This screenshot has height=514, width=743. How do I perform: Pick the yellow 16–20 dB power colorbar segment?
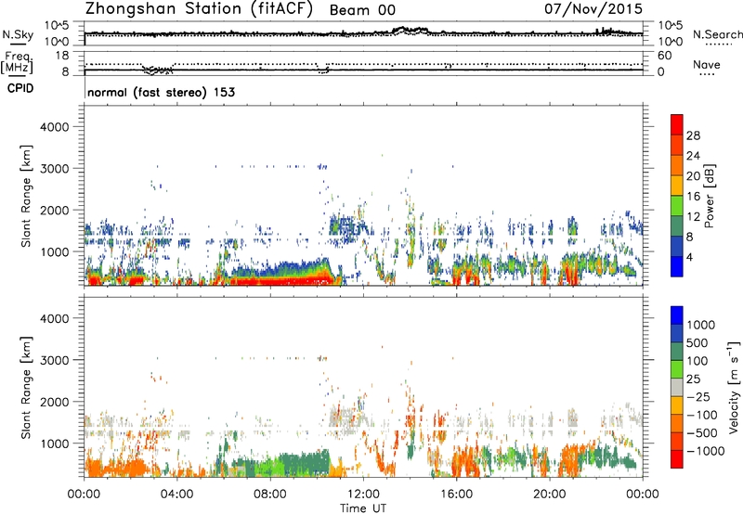(677, 186)
